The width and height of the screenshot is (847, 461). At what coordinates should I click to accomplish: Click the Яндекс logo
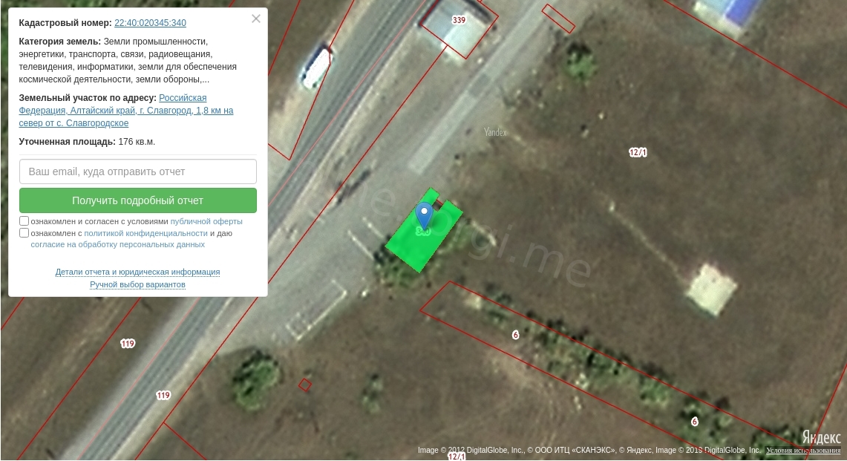[821, 437]
